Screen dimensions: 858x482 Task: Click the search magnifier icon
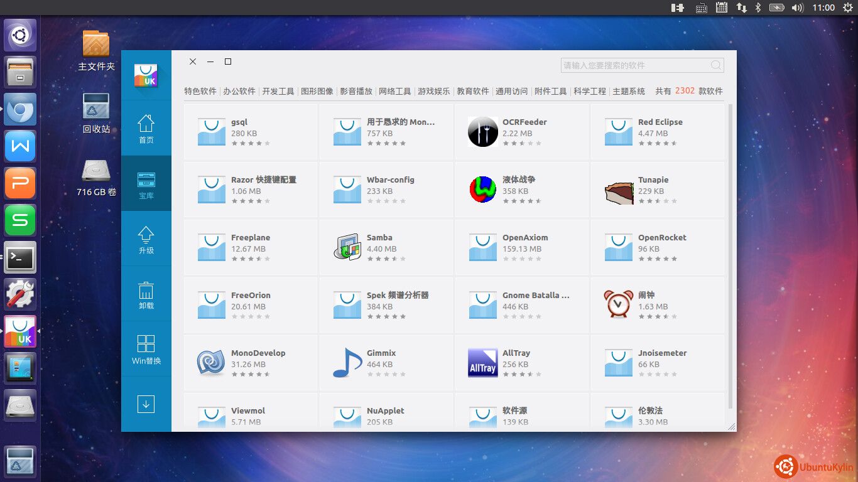tap(716, 65)
